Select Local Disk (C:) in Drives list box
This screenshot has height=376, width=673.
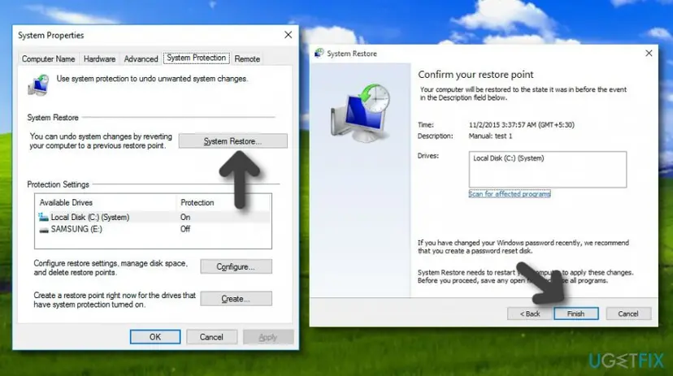pos(509,158)
